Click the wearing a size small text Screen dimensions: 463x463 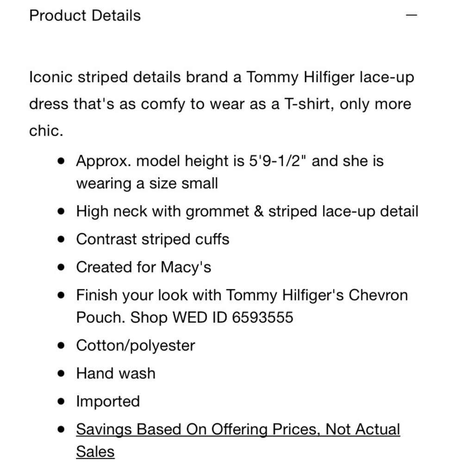[147, 183]
